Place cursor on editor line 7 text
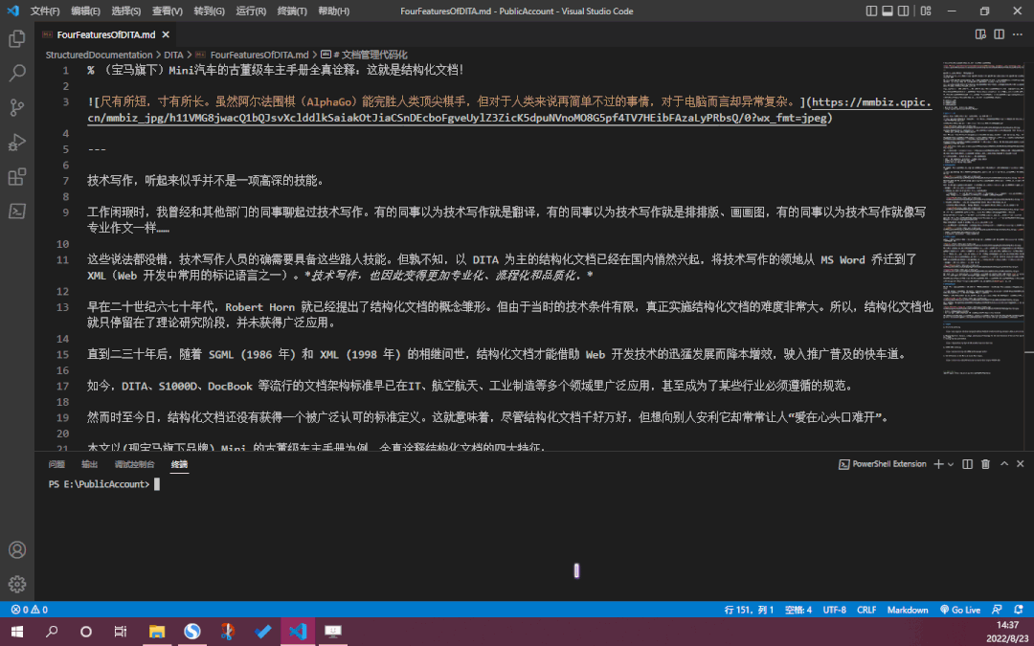1034x646 pixels. [x=205, y=181]
